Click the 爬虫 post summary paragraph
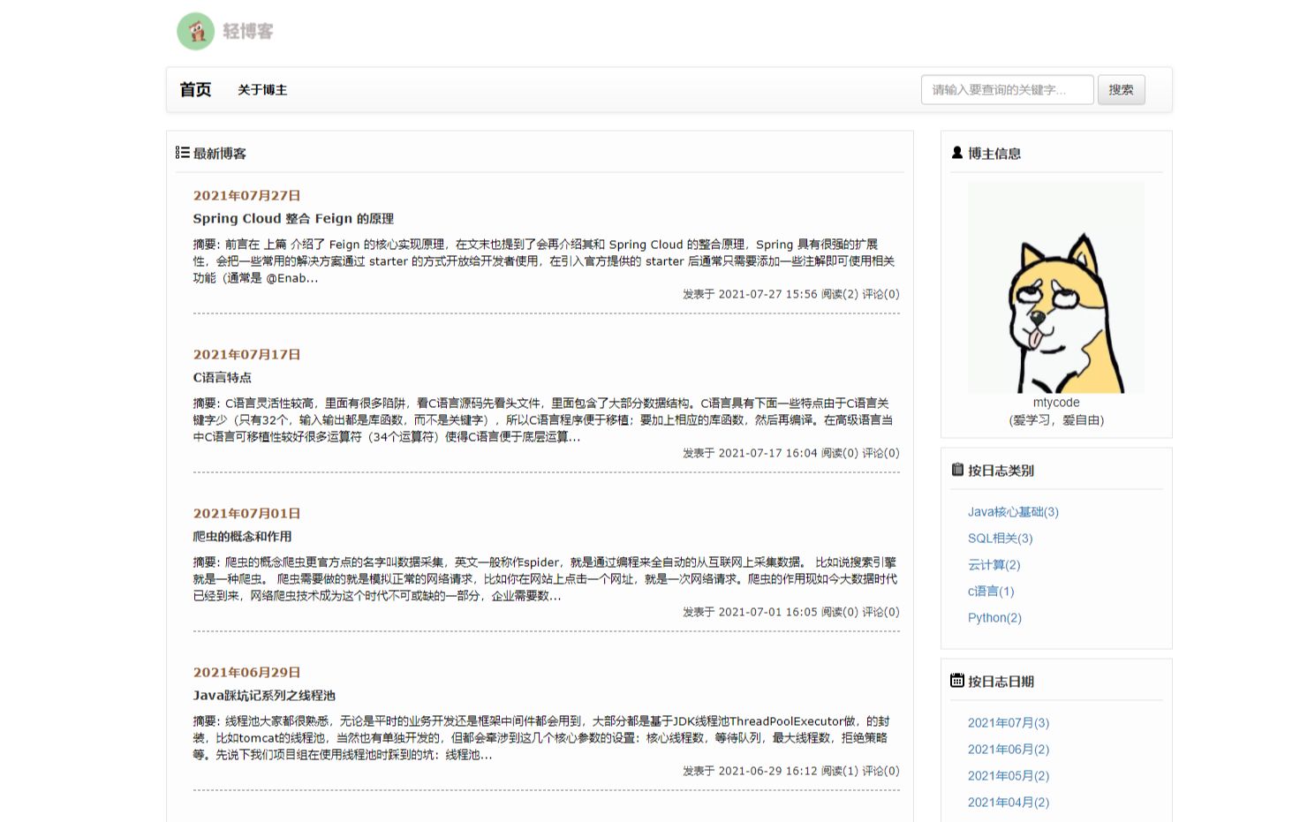 click(x=545, y=579)
